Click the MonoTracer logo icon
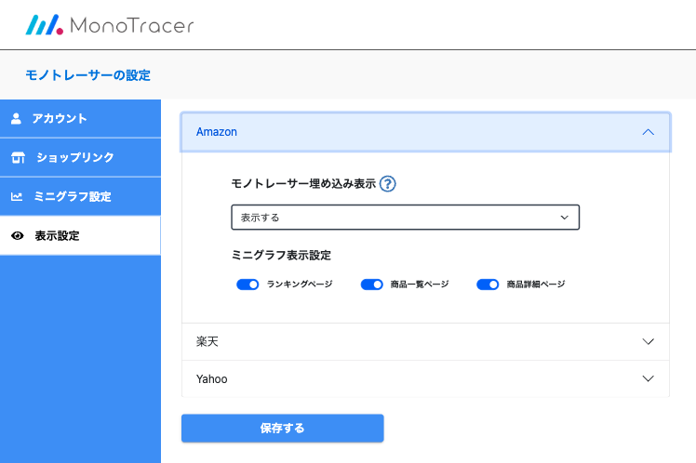Viewport: 696px width, 463px height. click(x=44, y=25)
